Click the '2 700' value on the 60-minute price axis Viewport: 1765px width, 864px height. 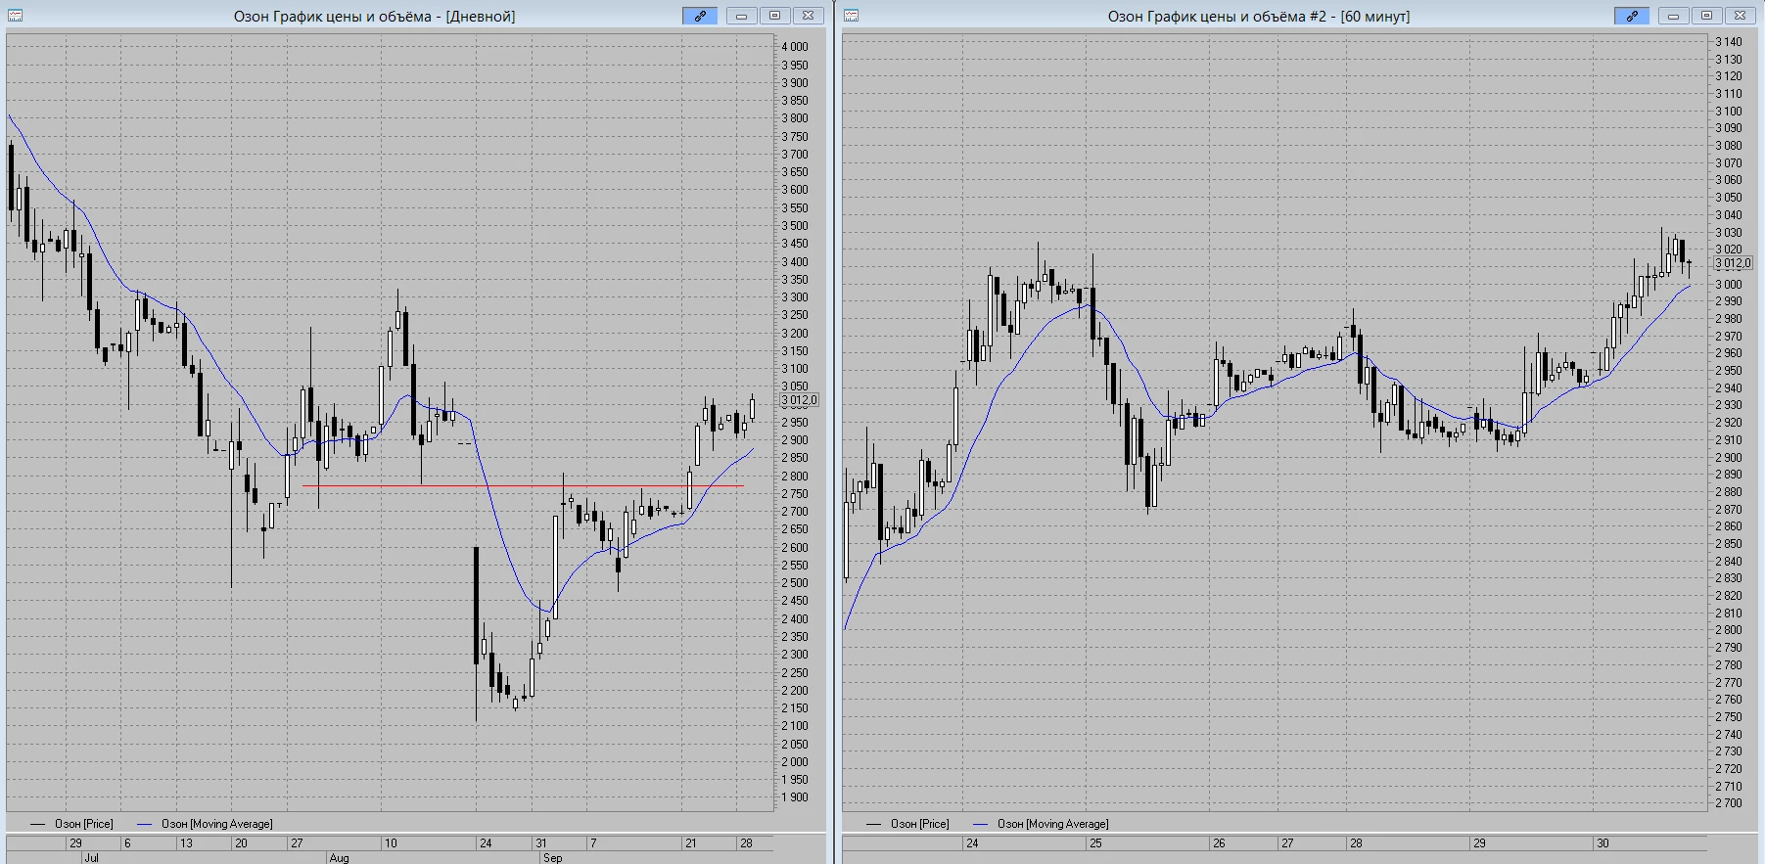coord(1729,803)
